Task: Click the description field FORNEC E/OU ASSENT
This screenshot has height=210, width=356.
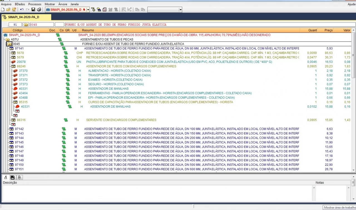Action: pyautogui.click(x=210, y=24)
